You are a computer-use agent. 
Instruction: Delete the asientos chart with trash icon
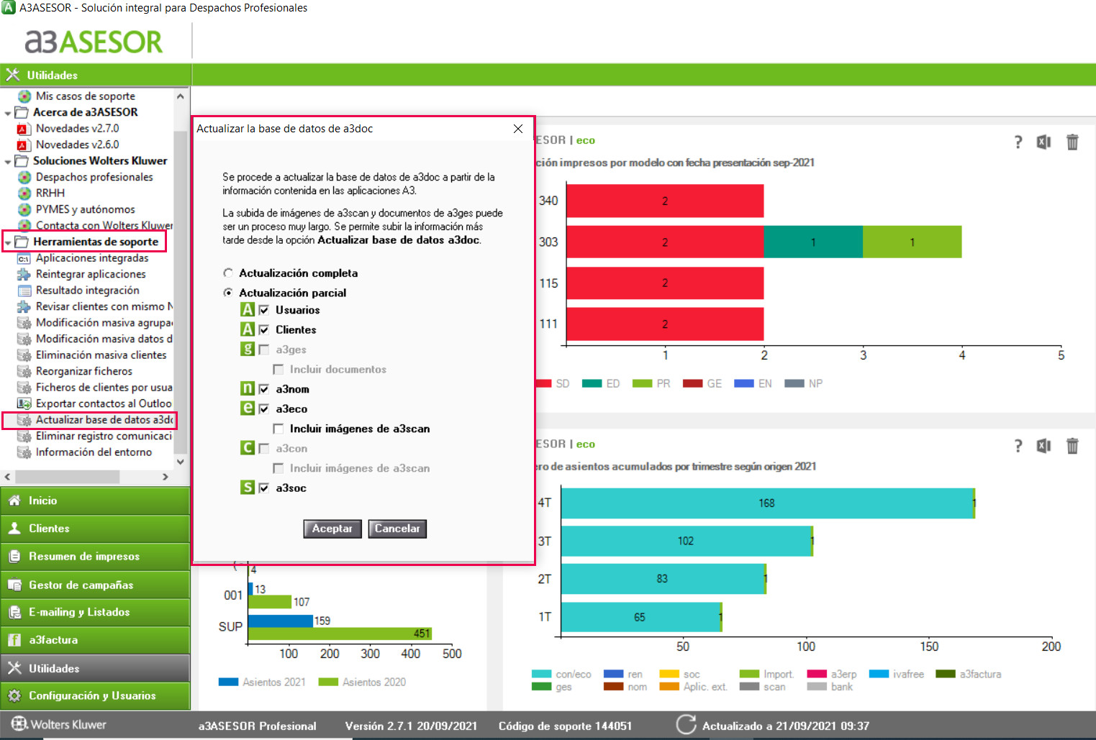[x=1072, y=446]
